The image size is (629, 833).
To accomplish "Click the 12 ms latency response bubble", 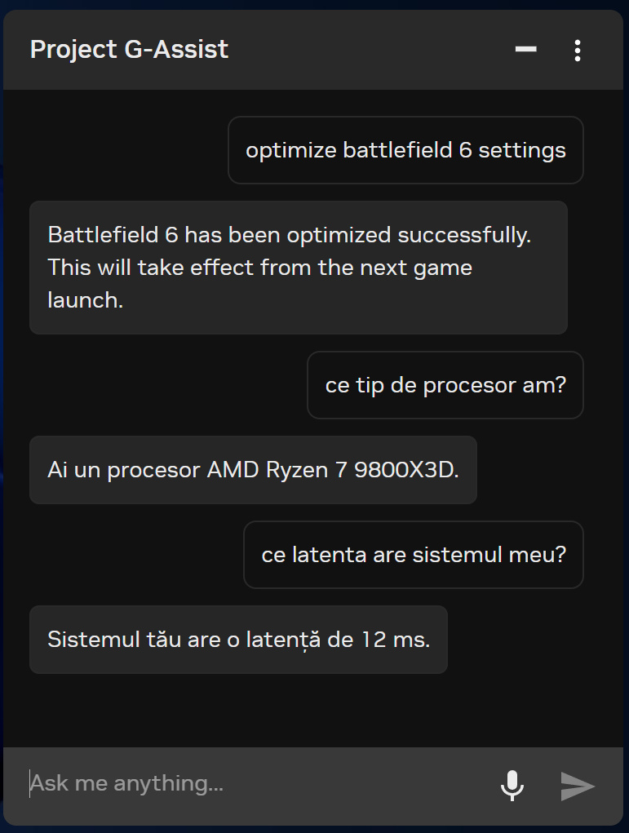I will pyautogui.click(x=238, y=640).
